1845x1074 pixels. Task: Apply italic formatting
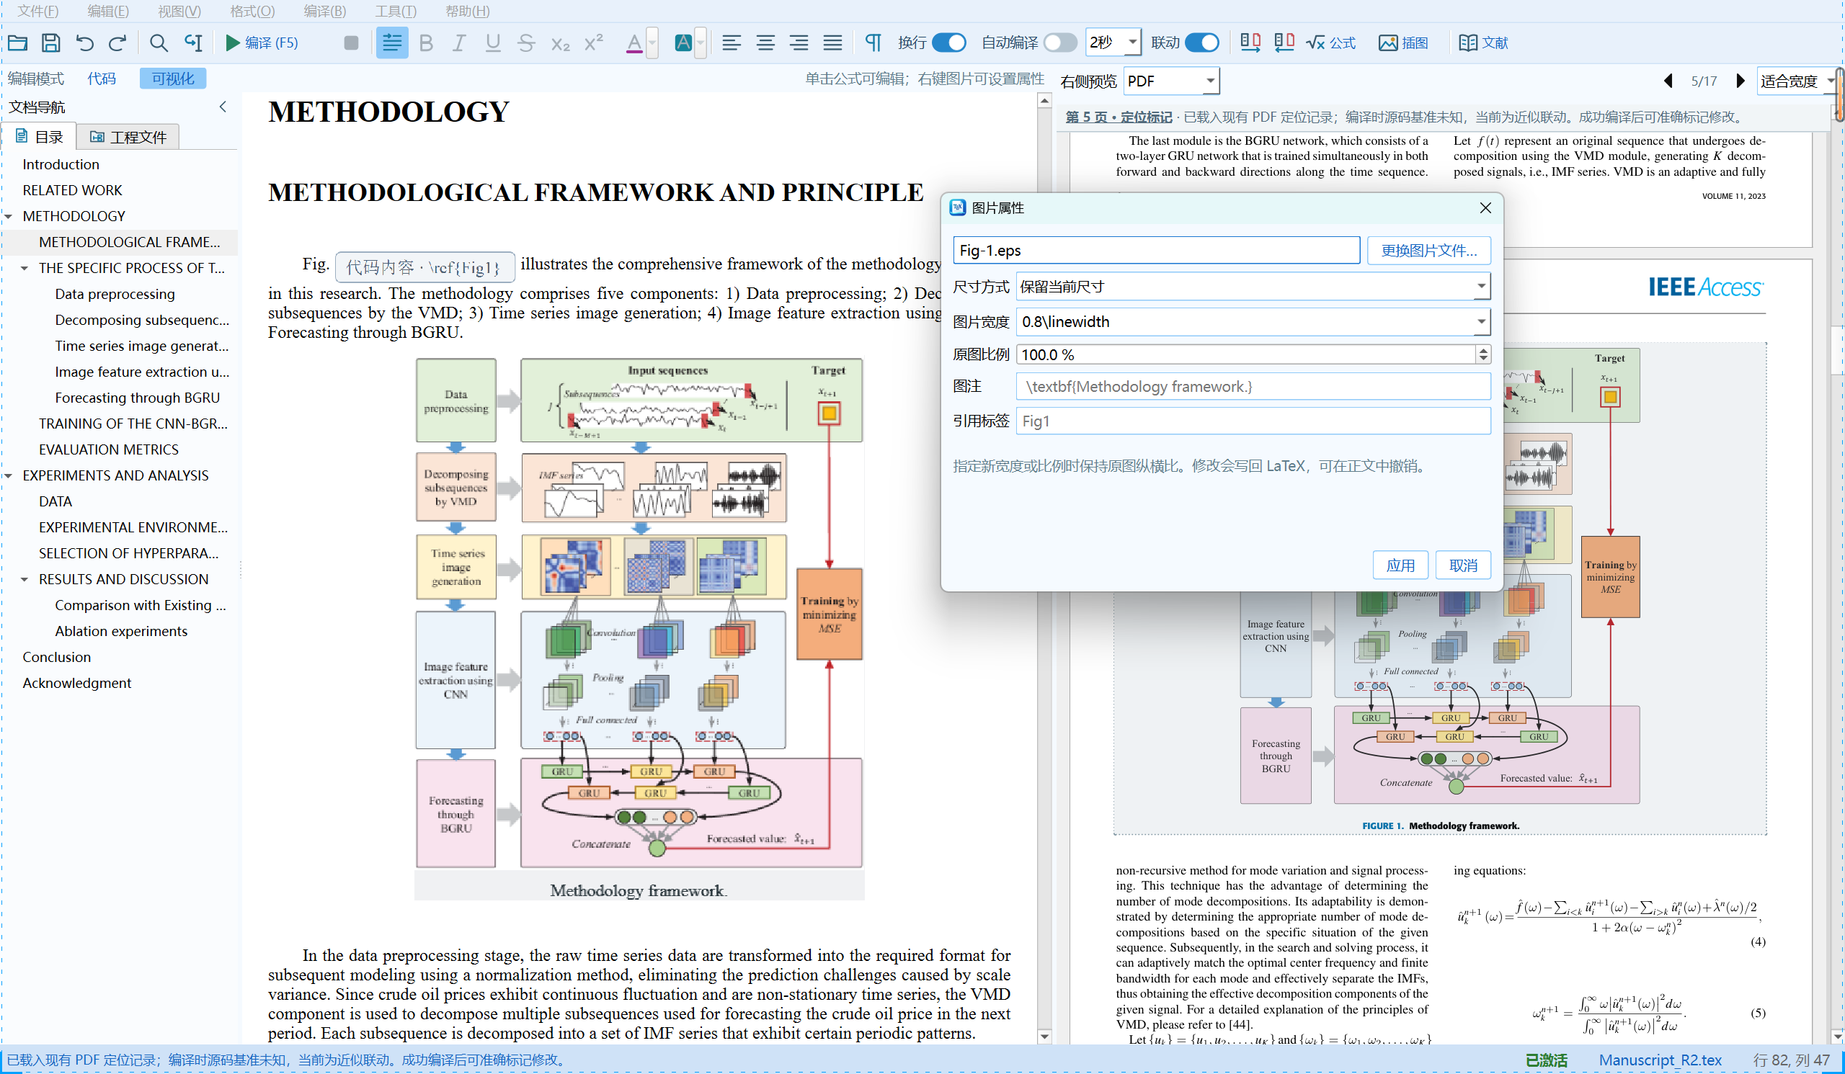click(x=459, y=42)
